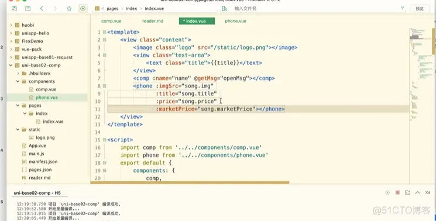Screen dimensions: 436x221
Task: Expand the .hbuilderx folder
Action: coord(18,73)
